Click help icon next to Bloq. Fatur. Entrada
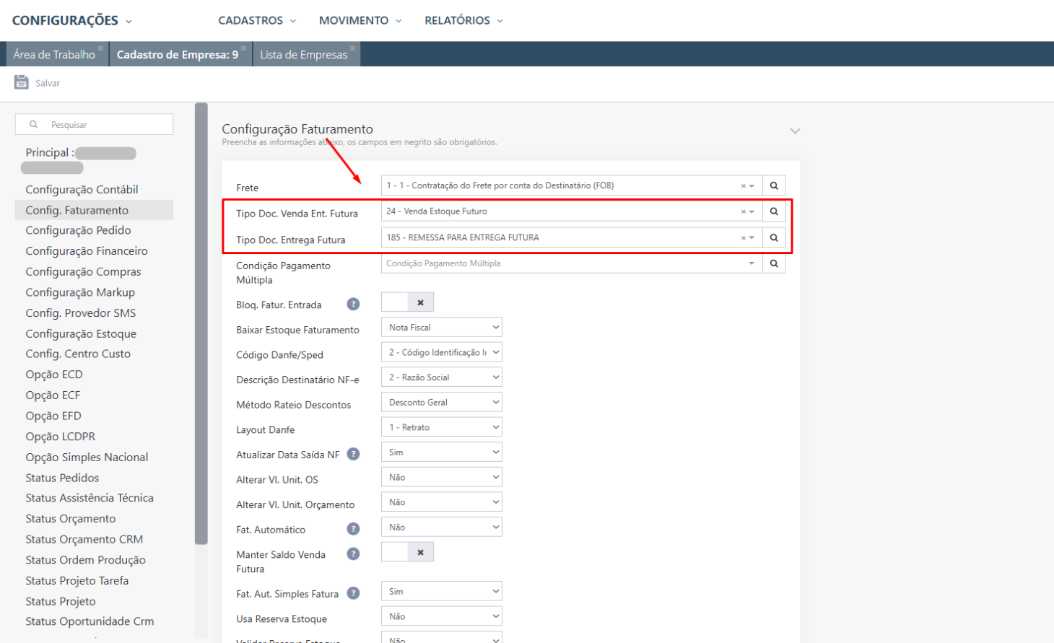 pyautogui.click(x=353, y=304)
